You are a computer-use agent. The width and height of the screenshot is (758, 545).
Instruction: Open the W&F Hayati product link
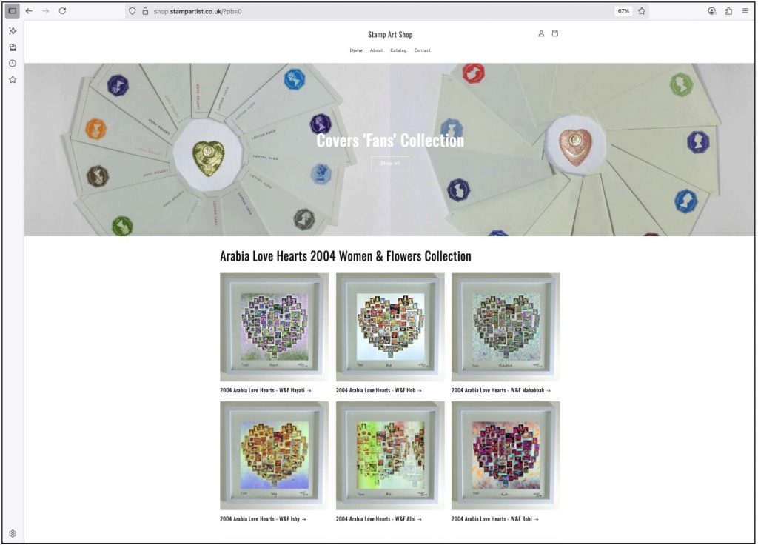click(x=266, y=390)
